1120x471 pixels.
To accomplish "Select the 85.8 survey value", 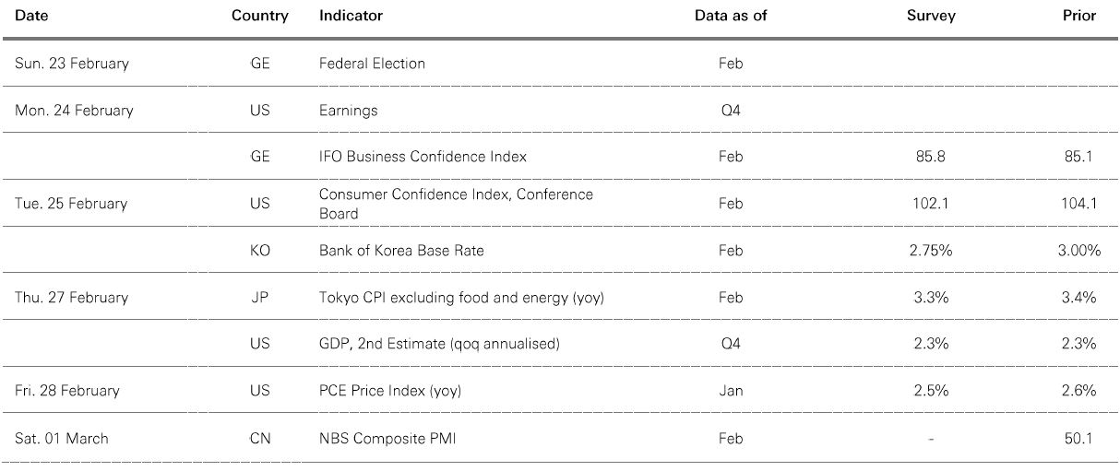I will [x=931, y=157].
